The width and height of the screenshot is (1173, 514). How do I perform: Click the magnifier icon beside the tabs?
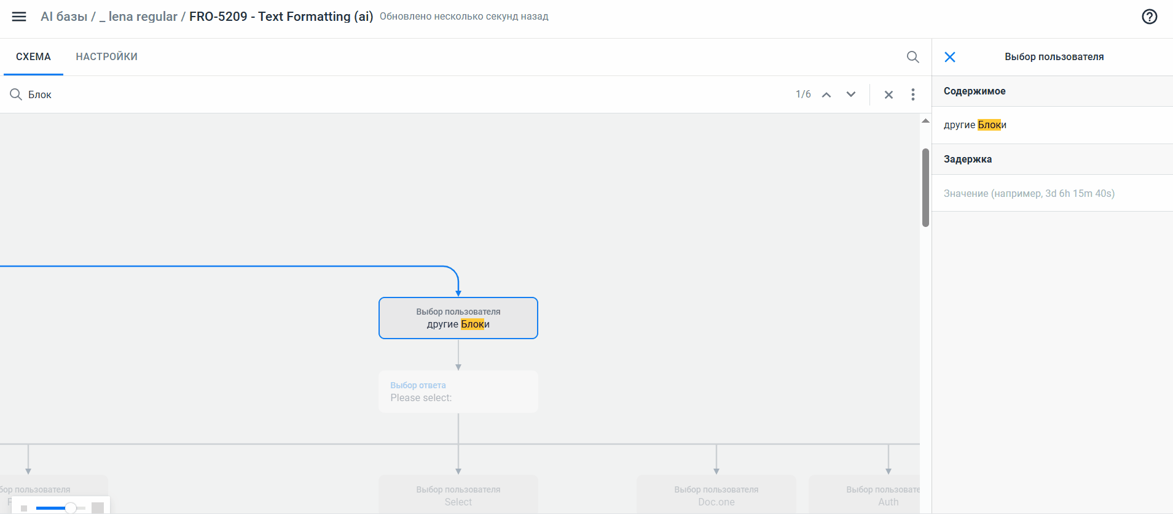click(912, 57)
